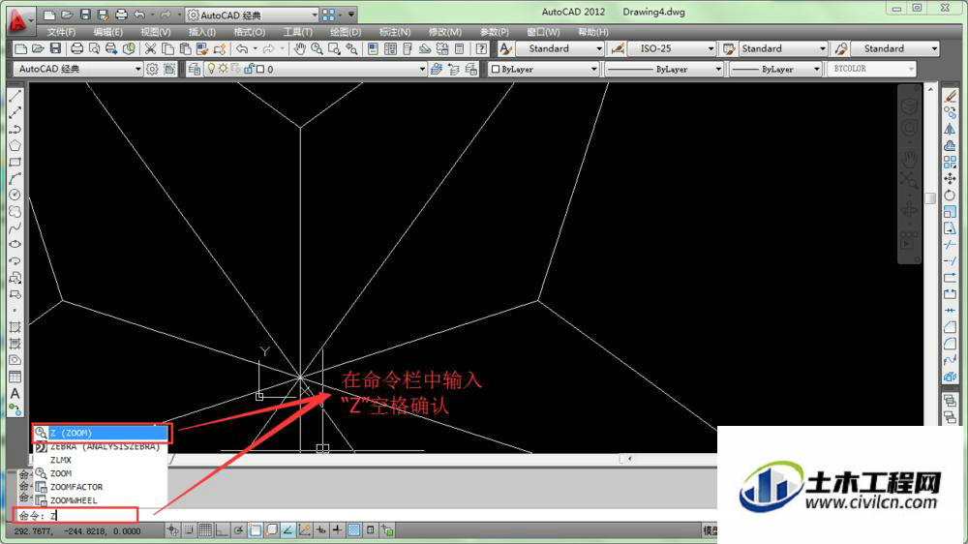The width and height of the screenshot is (968, 544).
Task: Pick the Rectangle draw tool
Action: coord(15,163)
